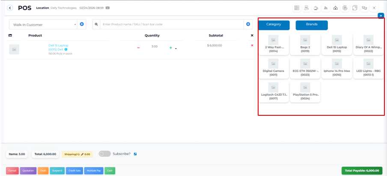Select the Iphone 14 Pro Max product tile
Viewport: 387px width, 176px height.
coord(336,68)
